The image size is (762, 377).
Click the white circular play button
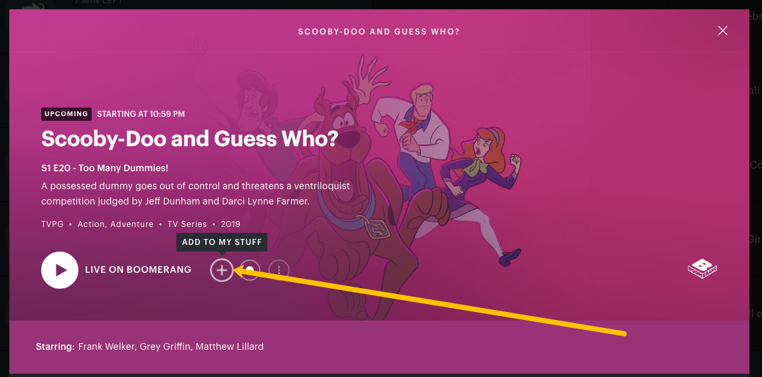click(x=60, y=270)
